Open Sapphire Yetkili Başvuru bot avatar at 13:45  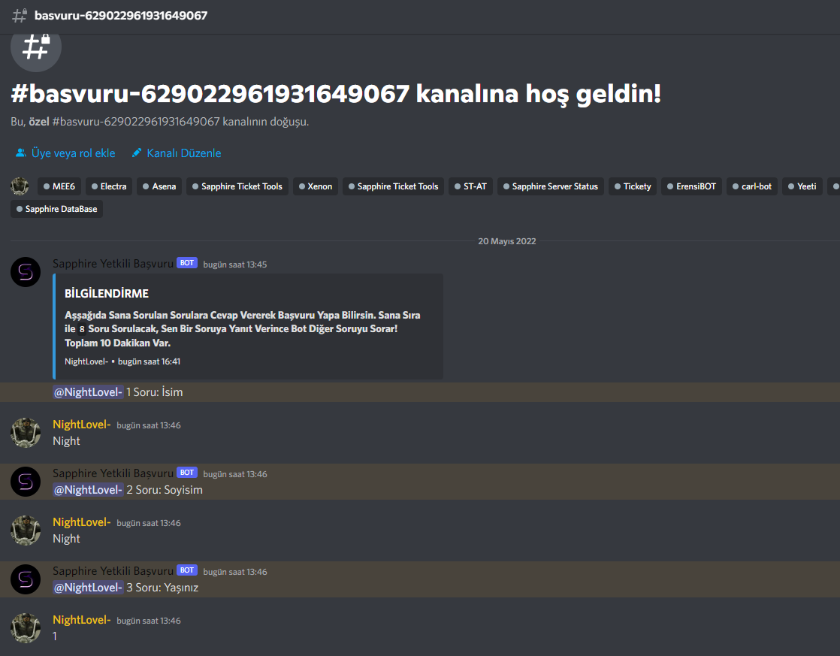tap(26, 272)
